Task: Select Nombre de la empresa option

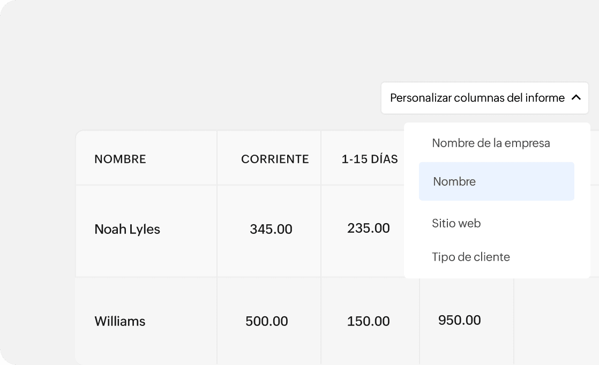Action: [x=491, y=143]
